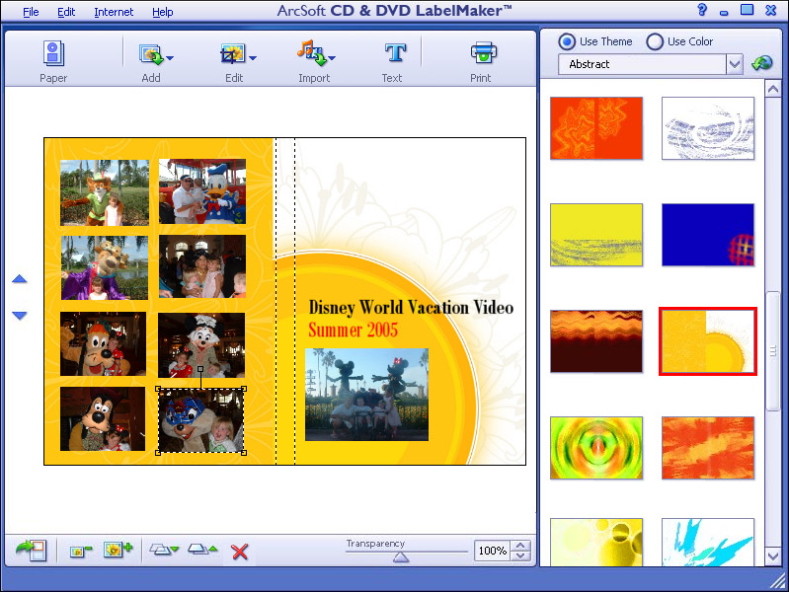Increase transparency with the up stepper
Image resolution: width=789 pixels, height=592 pixels.
click(520, 546)
